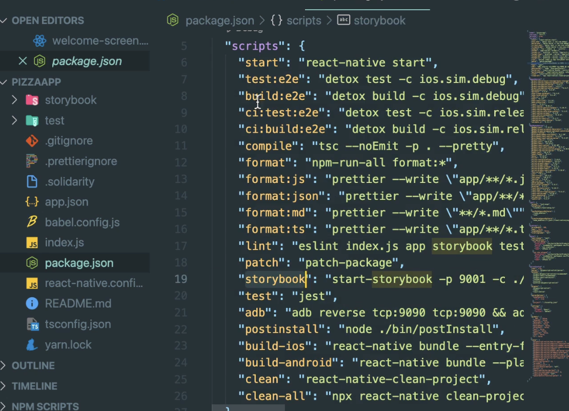The width and height of the screenshot is (569, 411).
Task: Click the minimap code overview
Action: coord(548,207)
